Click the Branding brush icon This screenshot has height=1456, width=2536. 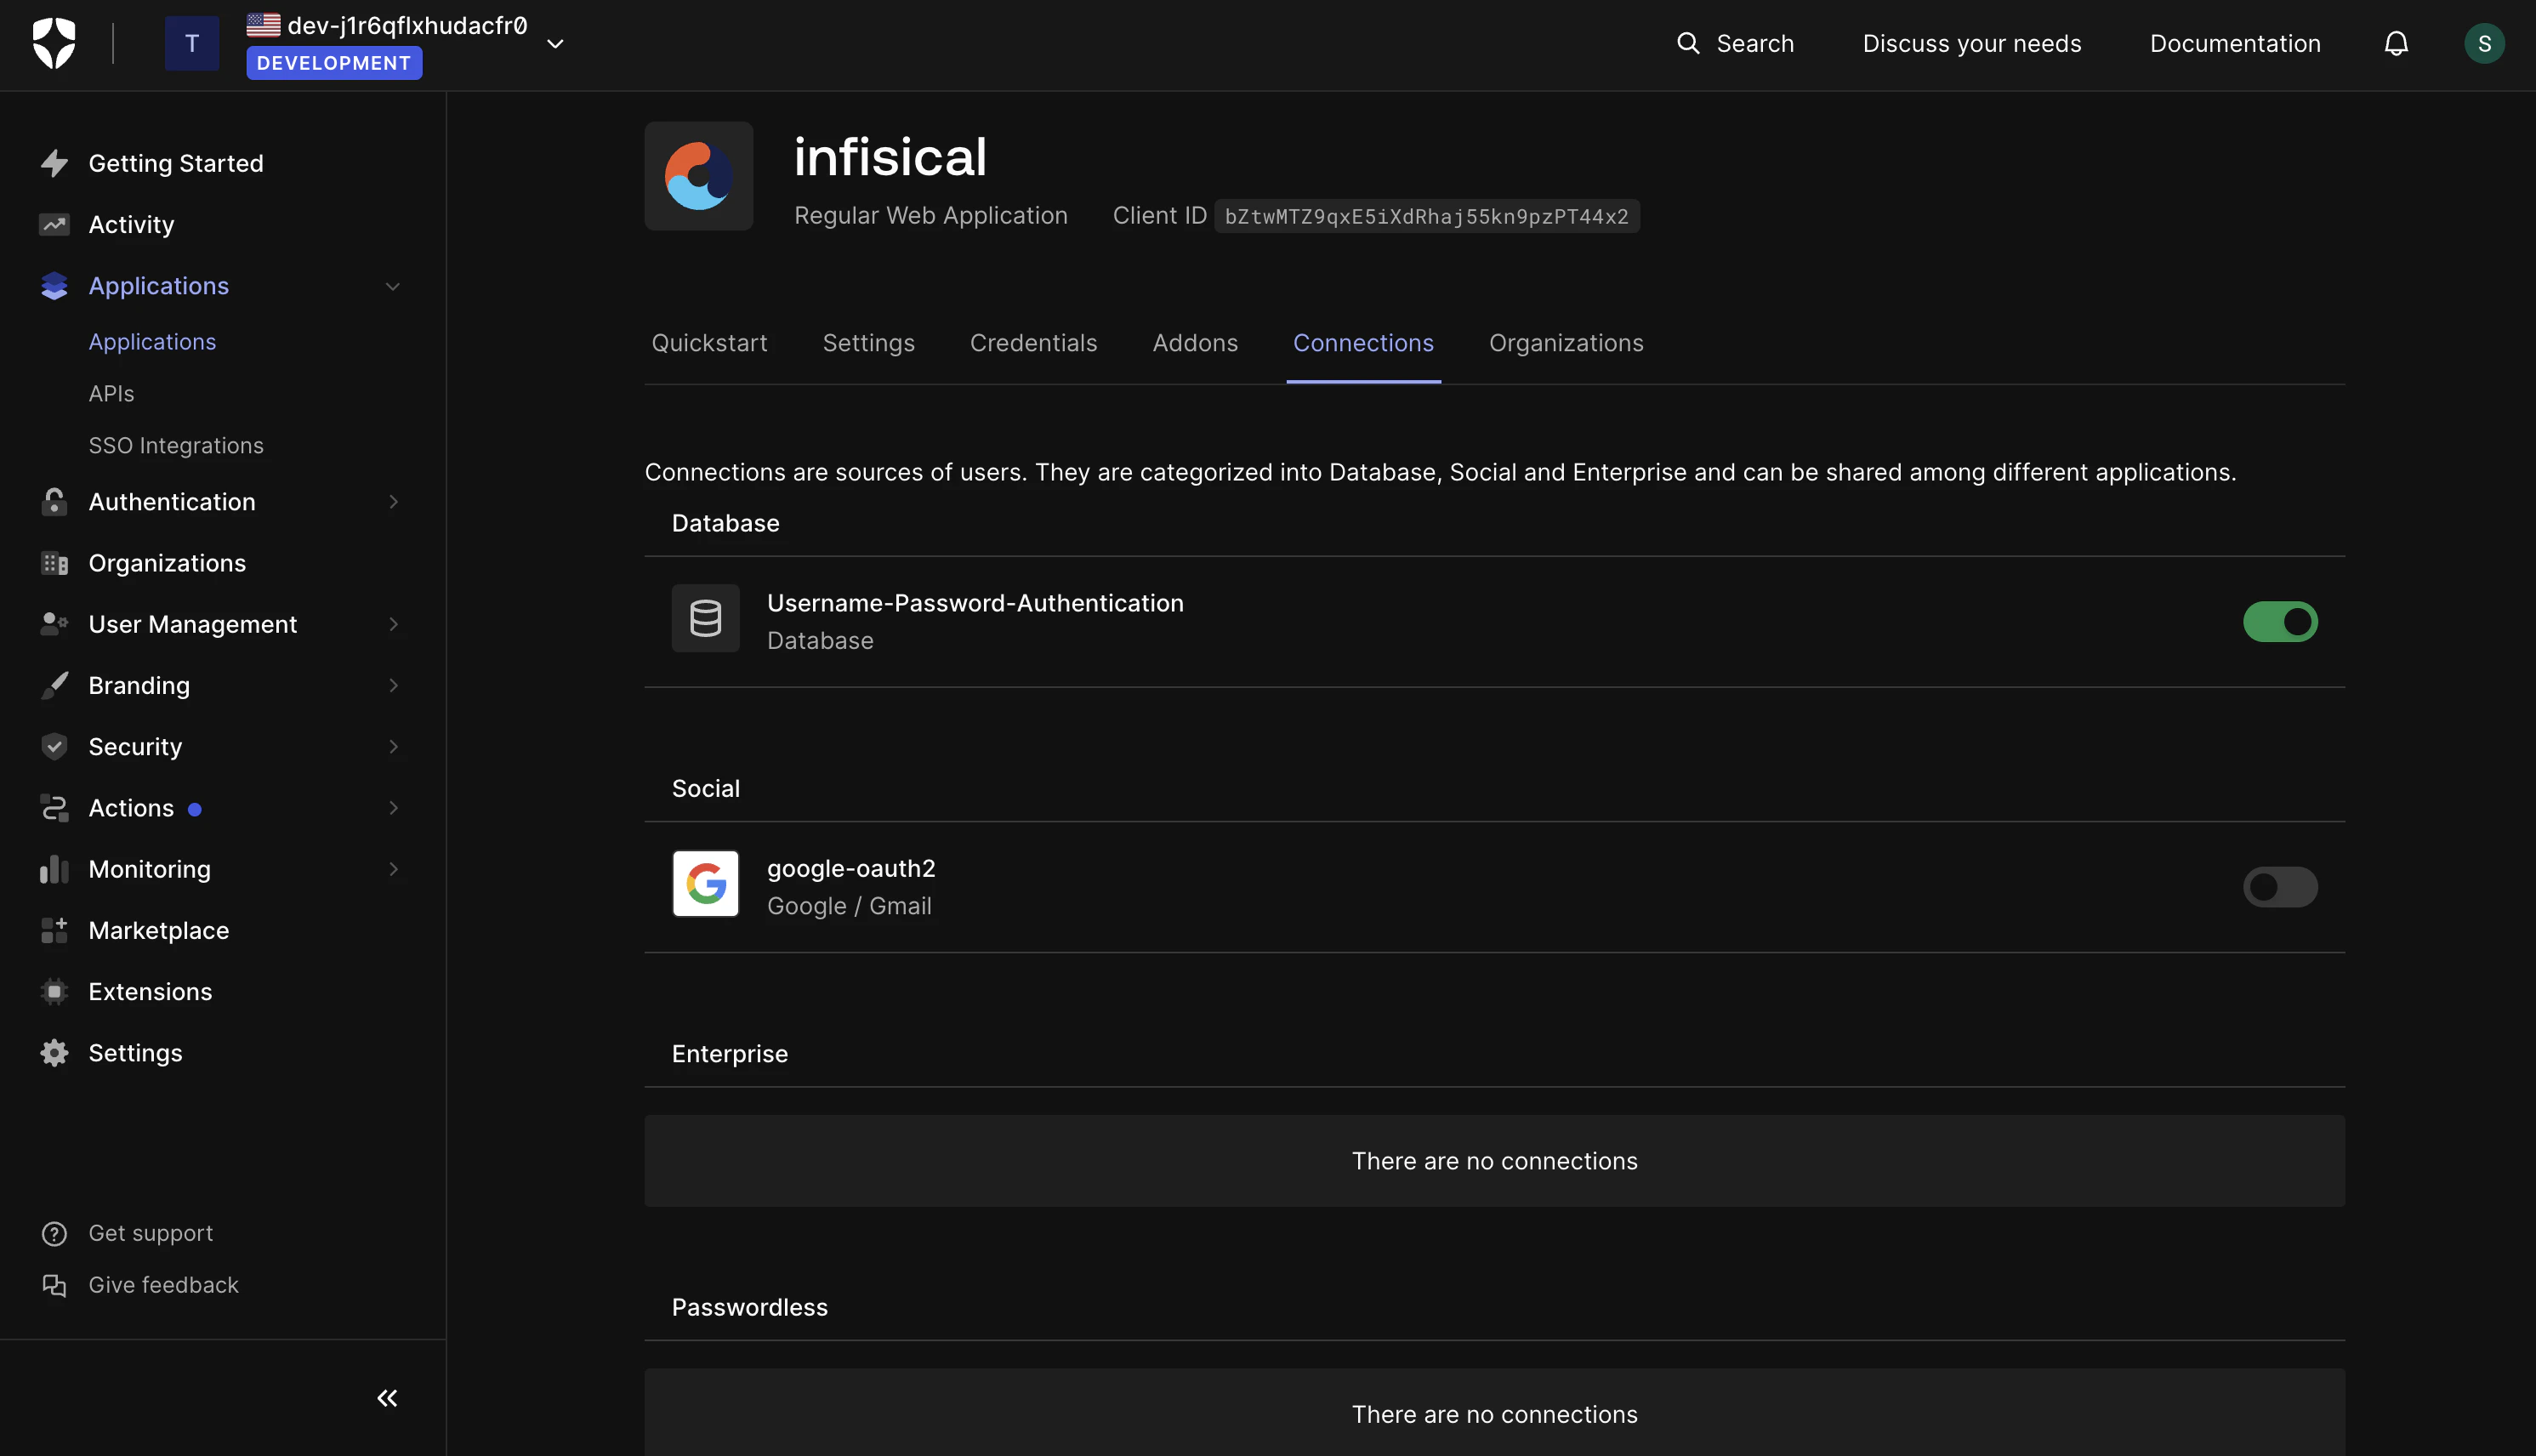click(x=54, y=685)
